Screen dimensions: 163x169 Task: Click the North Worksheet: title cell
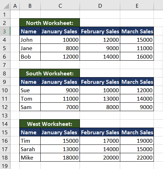(50, 23)
